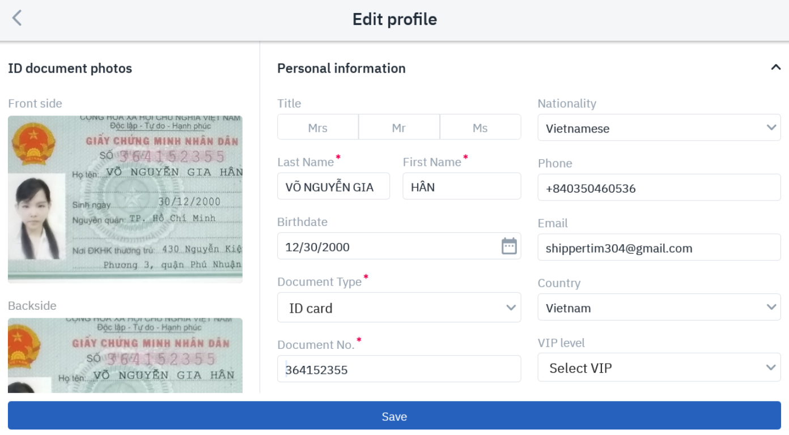
Task: Click the Edit profile page title
Action: coord(394,19)
